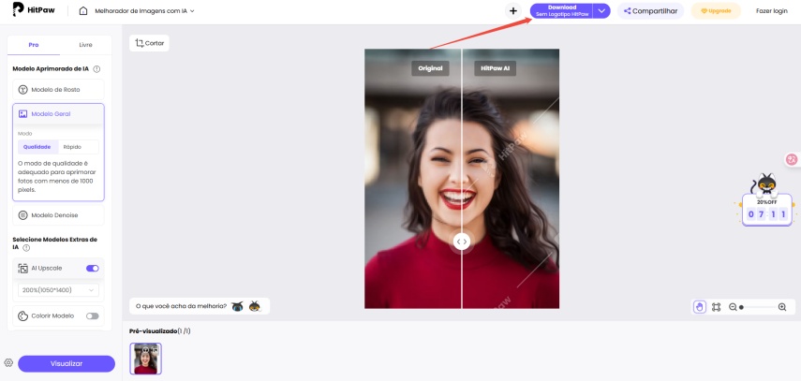The height and width of the screenshot is (381, 801).
Task: Click the Visualizar button
Action: (67, 363)
